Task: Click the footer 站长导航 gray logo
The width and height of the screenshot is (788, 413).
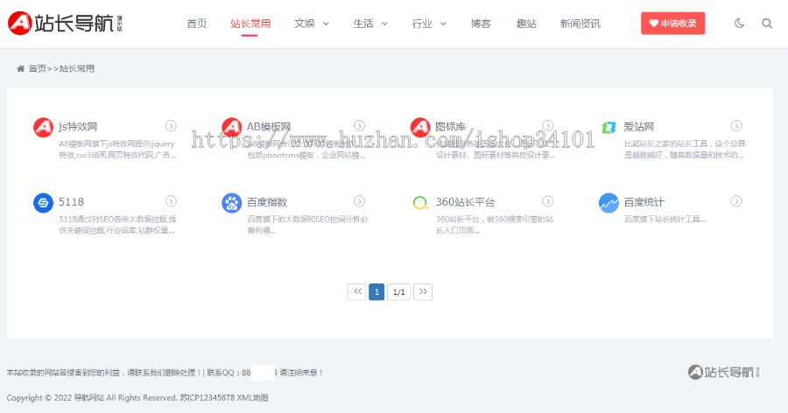Action: click(x=724, y=372)
